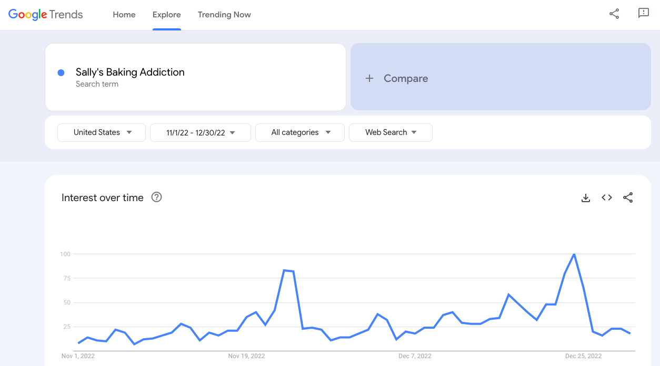Click the Google Trends logo

coord(46,15)
